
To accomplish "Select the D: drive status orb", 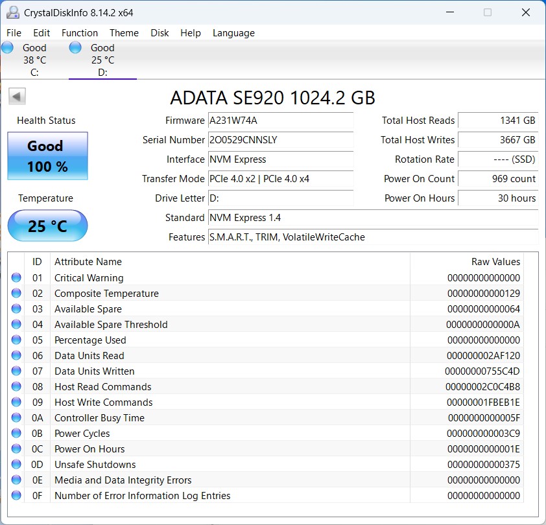I will coord(75,47).
